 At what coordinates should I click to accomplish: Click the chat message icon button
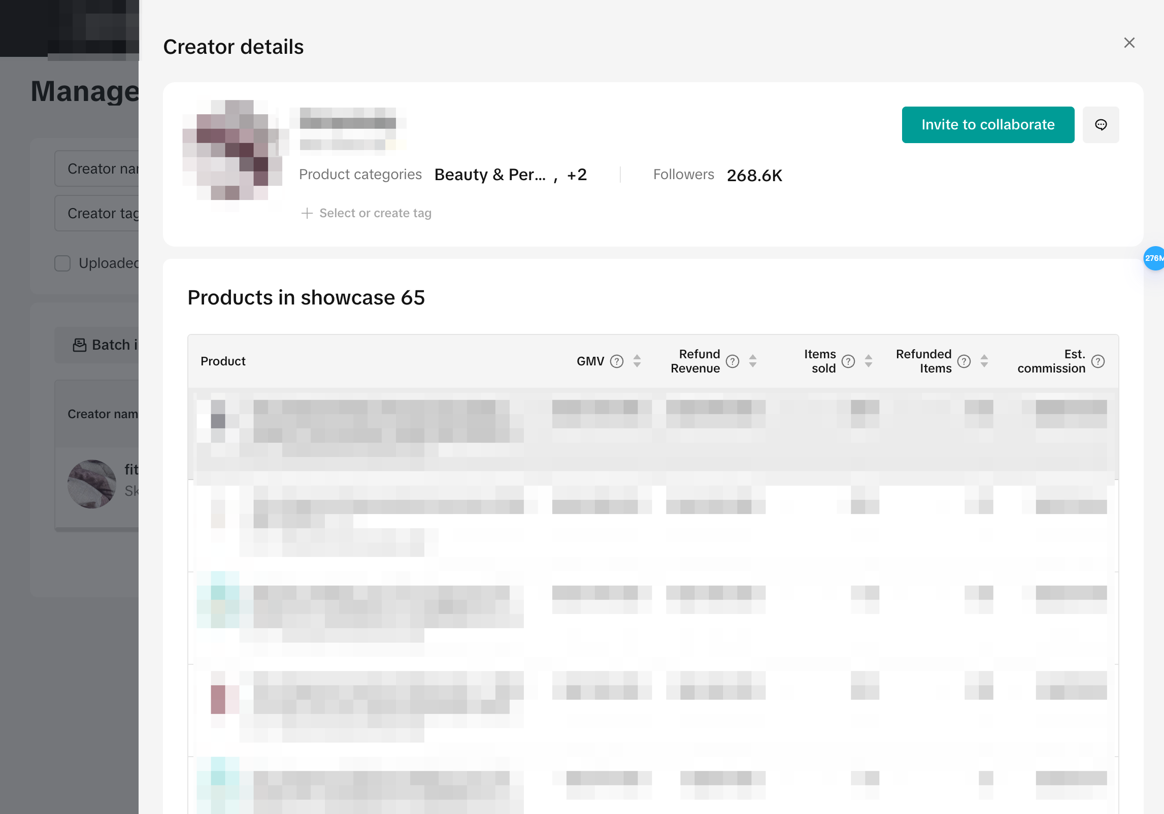1101,125
